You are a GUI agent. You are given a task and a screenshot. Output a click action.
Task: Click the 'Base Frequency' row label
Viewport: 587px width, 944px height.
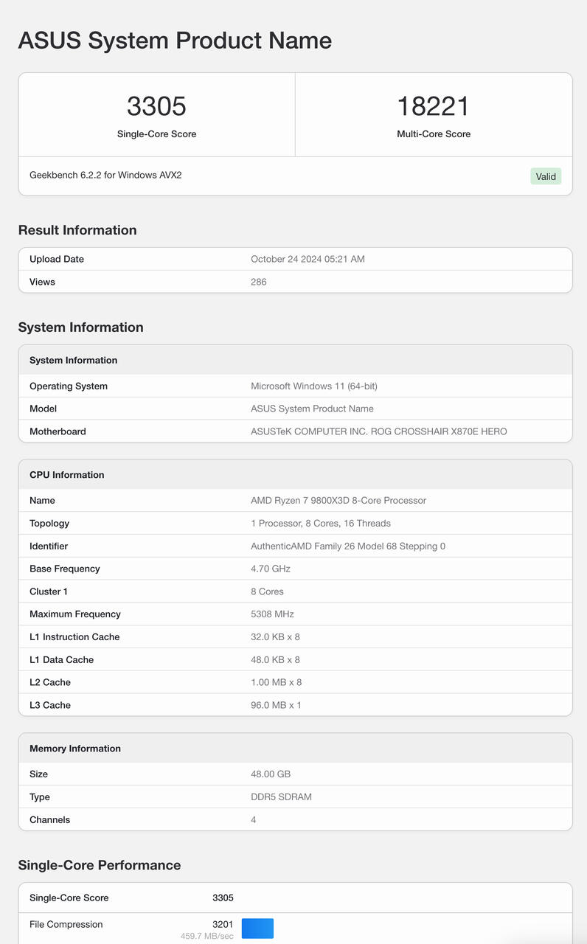[x=65, y=569]
